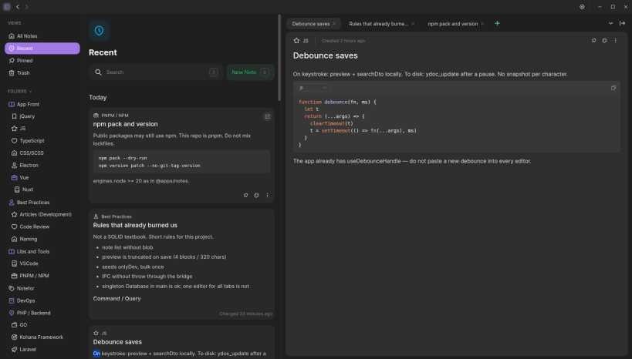Viewport: 632px width, 359px height.
Task: Close 'Rules that already burne...' tab
Action: pyautogui.click(x=413, y=24)
